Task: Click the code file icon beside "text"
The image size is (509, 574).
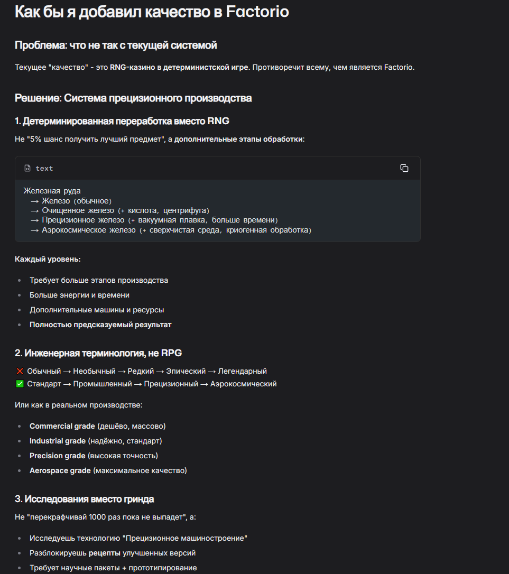Action: click(x=27, y=168)
